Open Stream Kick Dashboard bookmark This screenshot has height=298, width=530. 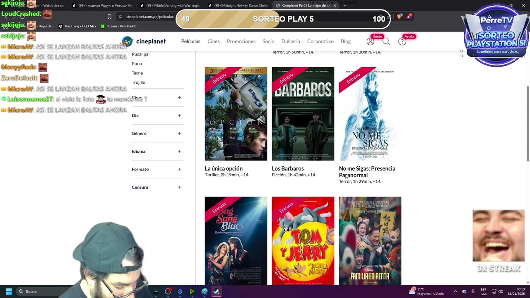click(x=120, y=26)
